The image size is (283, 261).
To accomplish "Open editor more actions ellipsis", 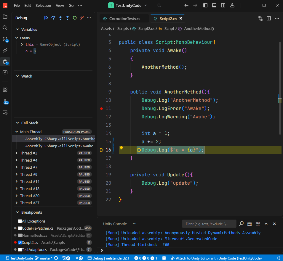I will [277, 18].
